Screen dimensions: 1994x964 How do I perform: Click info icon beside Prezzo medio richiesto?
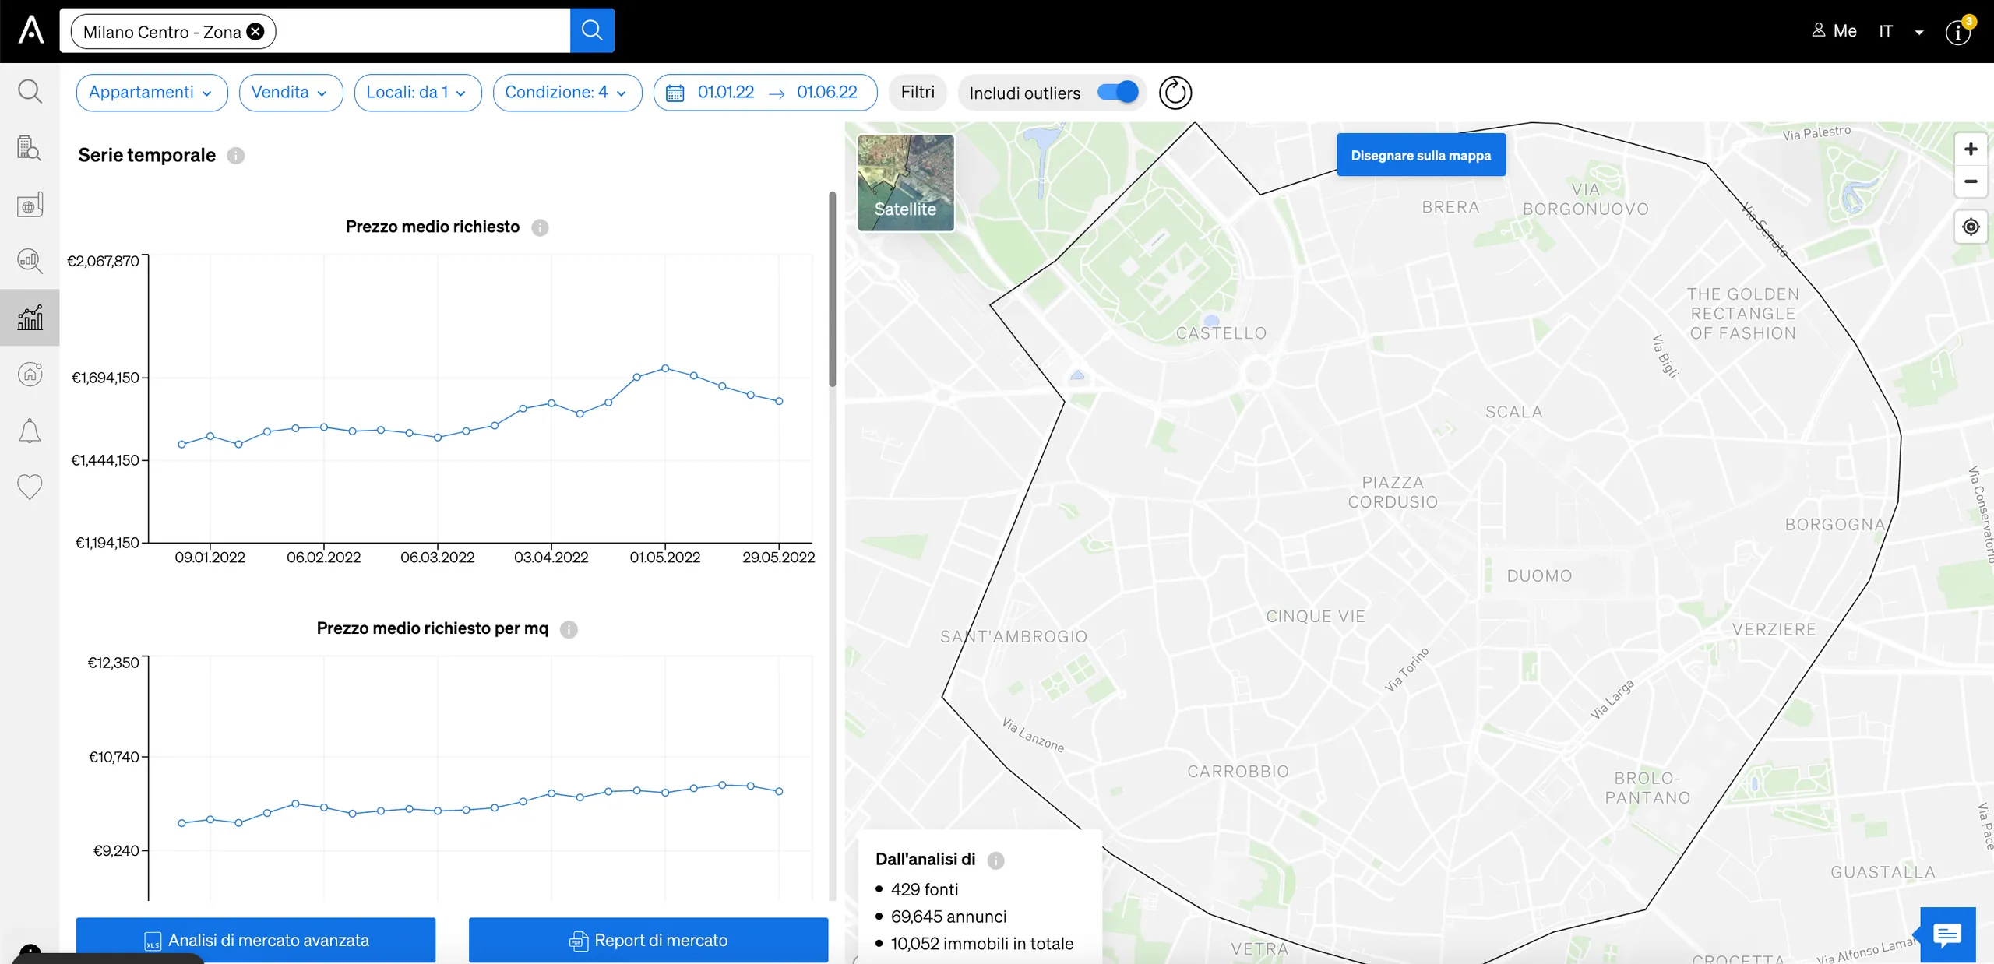tap(540, 227)
